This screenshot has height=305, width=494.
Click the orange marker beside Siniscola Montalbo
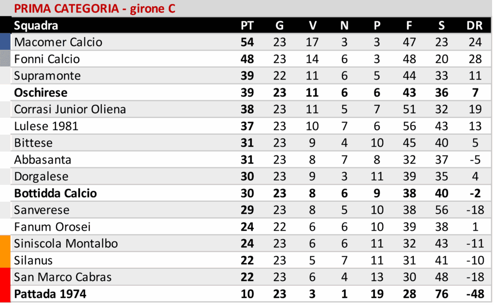point(5,243)
